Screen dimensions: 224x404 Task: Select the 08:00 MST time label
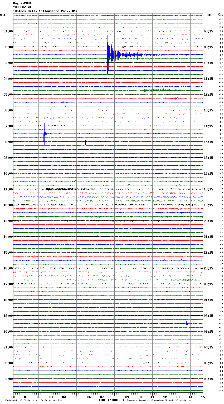[x=8, y=142]
